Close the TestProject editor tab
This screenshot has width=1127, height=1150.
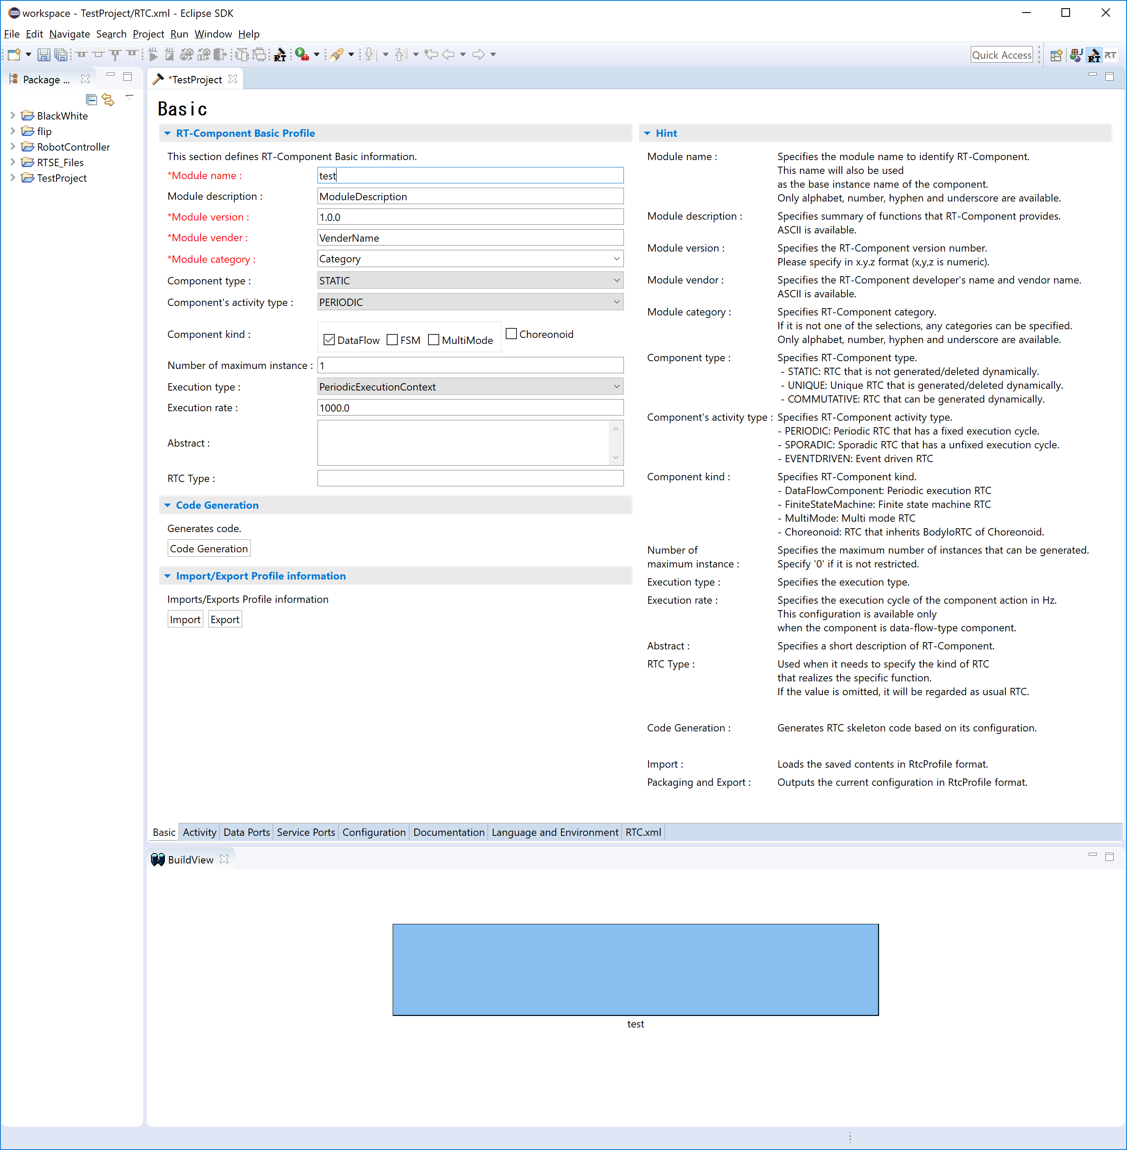pyautogui.click(x=233, y=79)
